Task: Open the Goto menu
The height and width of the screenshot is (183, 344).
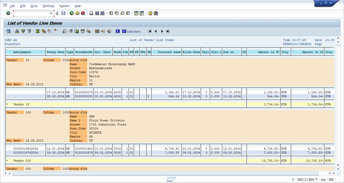Action: coord(34,6)
